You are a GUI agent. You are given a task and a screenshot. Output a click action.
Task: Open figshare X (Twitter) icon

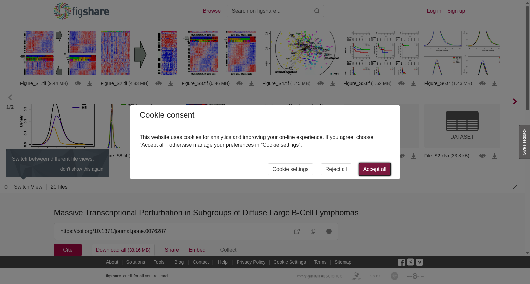point(410,262)
